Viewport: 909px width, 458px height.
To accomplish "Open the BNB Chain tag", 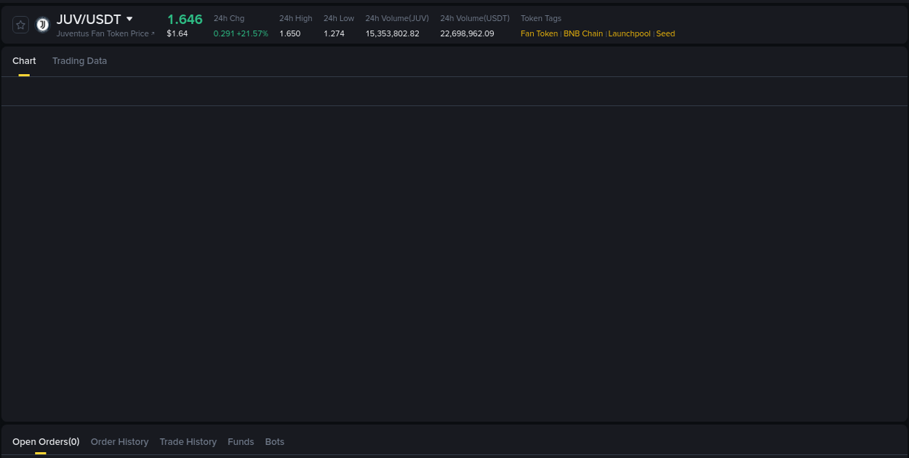I will (x=583, y=33).
